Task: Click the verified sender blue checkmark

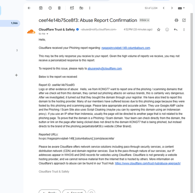Action: pyautogui.click(x=78, y=29)
